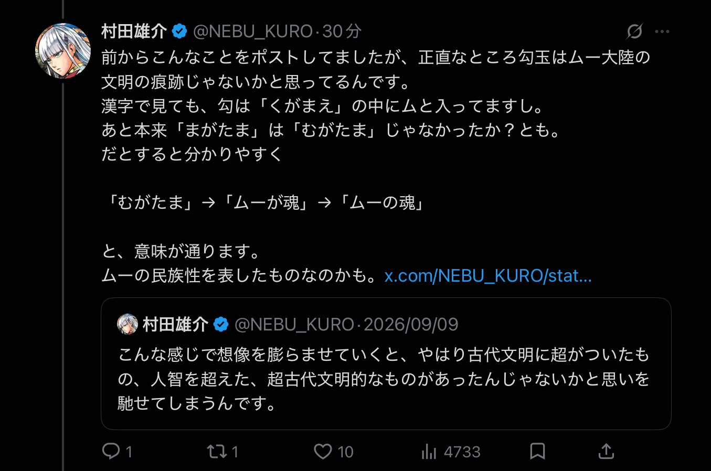Open the quoted post dated 2026/09/09
This screenshot has width=711, height=471.
click(x=386, y=364)
